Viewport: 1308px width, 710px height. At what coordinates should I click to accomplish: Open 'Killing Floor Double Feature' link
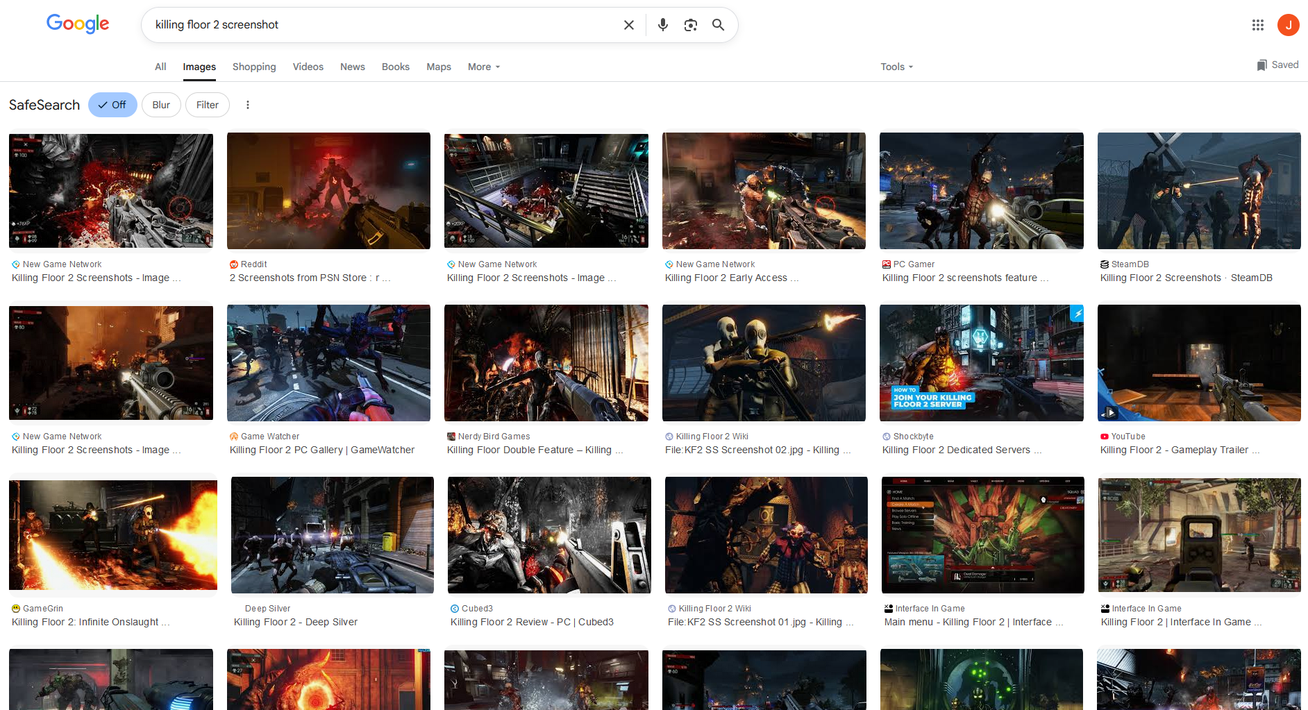pos(535,450)
